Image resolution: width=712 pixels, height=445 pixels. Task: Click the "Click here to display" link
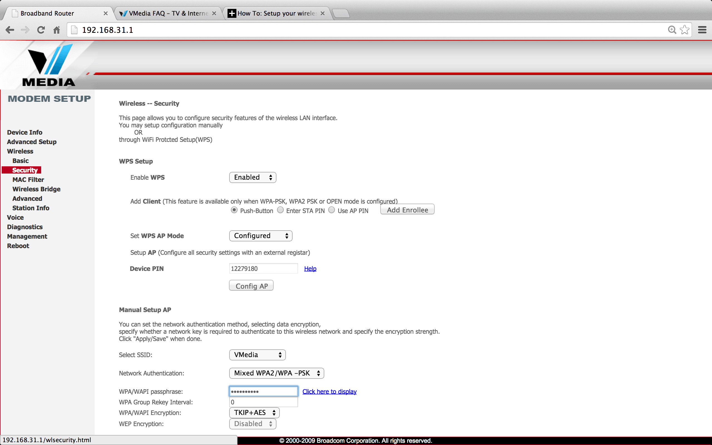click(329, 391)
